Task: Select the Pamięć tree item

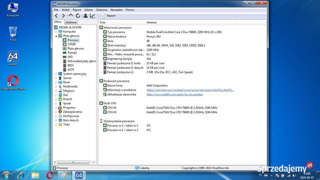Action: pyautogui.click(x=72, y=53)
